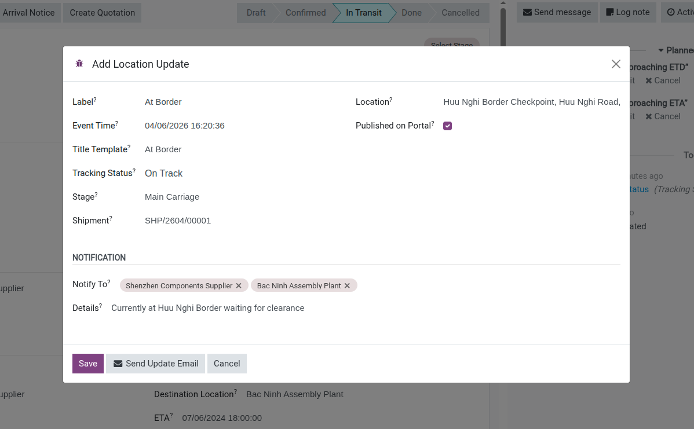Click the Log note icon
This screenshot has width=694, height=429.
(x=610, y=12)
